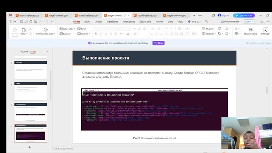Toggle underline formatting
The height and width of the screenshot is (153, 272).
[x=106, y=34]
